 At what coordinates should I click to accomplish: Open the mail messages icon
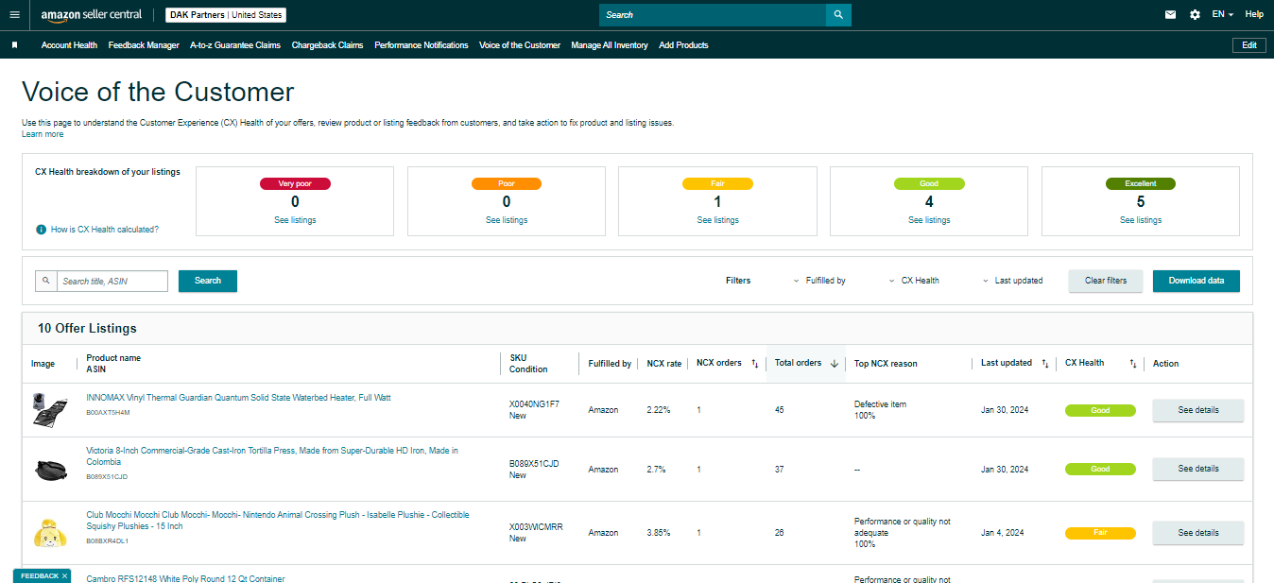pos(1171,14)
